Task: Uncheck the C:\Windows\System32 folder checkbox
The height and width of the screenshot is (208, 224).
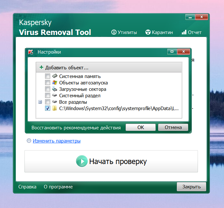Action: click(48, 108)
